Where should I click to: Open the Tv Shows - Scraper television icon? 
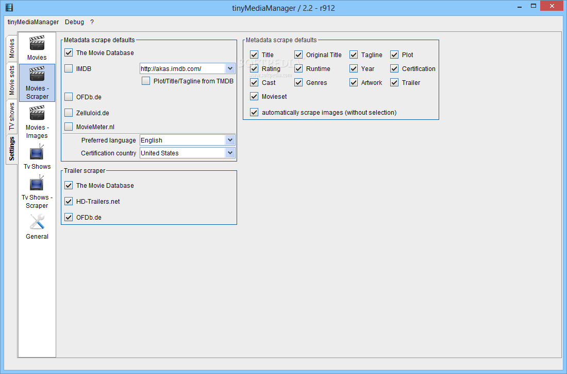37,183
